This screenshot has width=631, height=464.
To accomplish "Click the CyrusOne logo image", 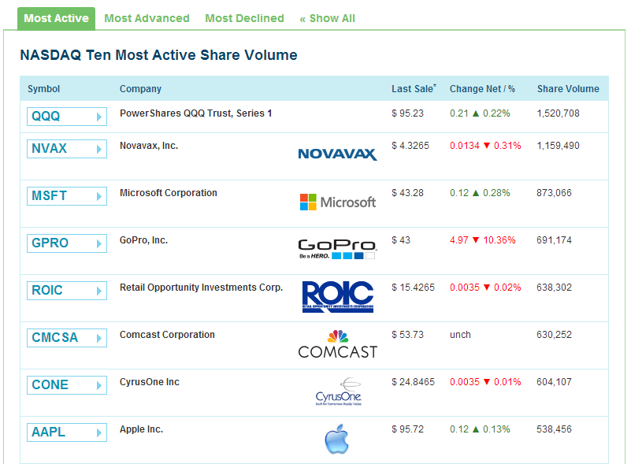I will [337, 391].
